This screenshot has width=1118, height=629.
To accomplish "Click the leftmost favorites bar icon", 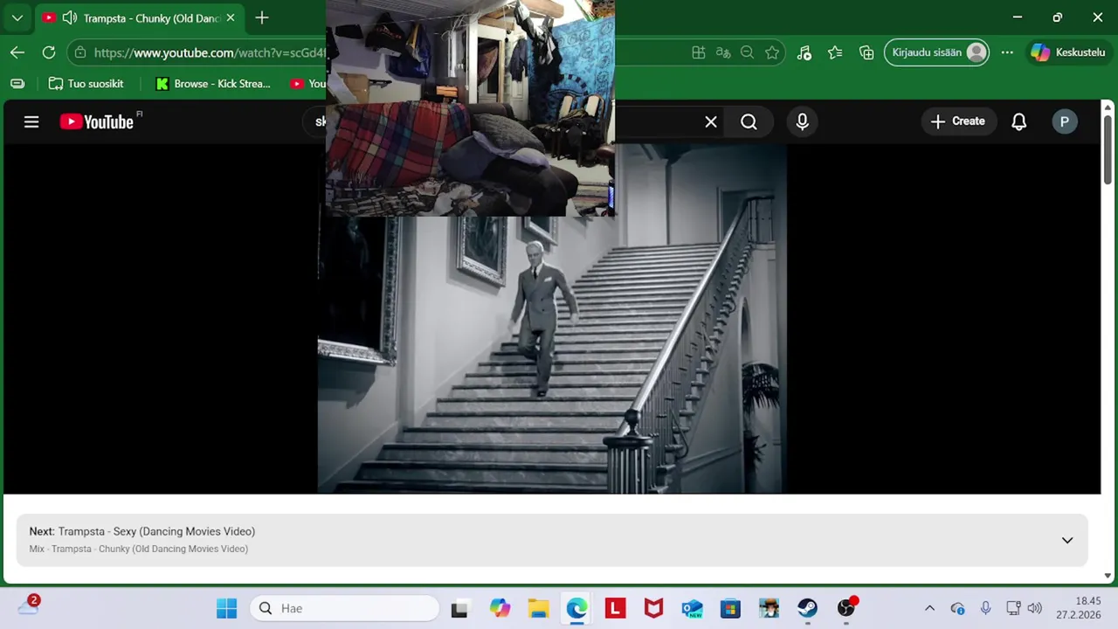I will (17, 84).
